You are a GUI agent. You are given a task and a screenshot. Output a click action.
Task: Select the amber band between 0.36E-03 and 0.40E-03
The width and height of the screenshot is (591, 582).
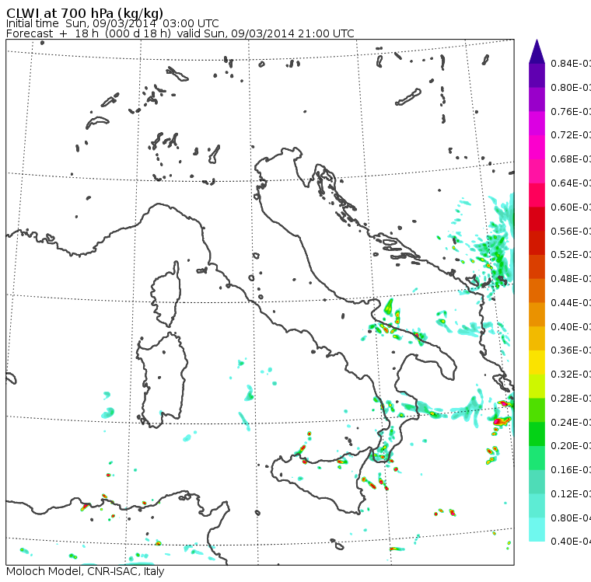click(x=537, y=339)
